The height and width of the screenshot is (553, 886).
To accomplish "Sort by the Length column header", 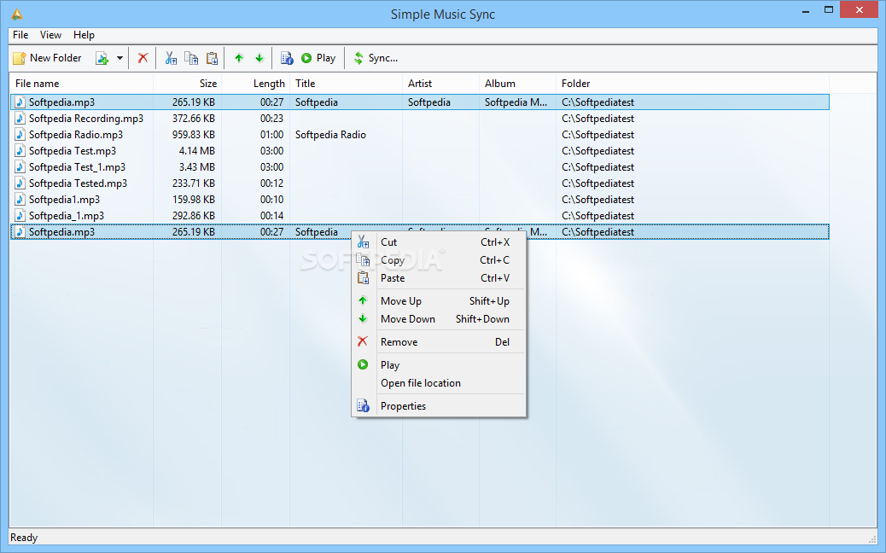I will [255, 84].
